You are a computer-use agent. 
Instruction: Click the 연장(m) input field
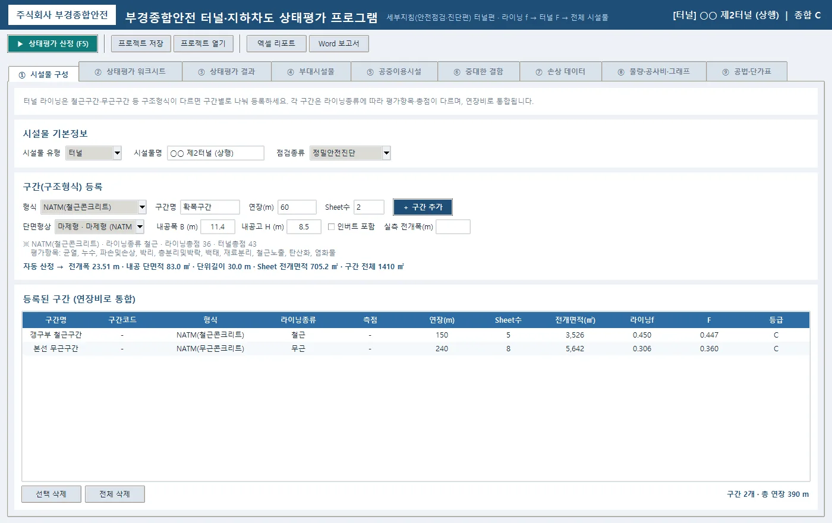(297, 207)
